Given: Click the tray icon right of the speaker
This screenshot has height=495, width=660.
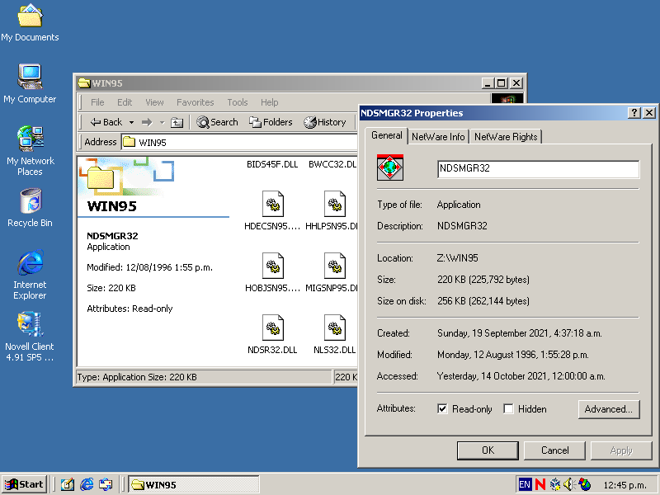Looking at the screenshot, I should [x=585, y=484].
